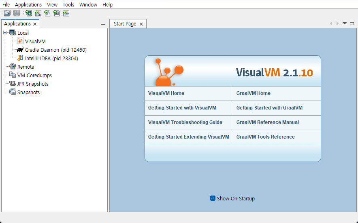Select the IntelliJ IDEA process icon
This screenshot has height=223, width=358.
click(20, 58)
